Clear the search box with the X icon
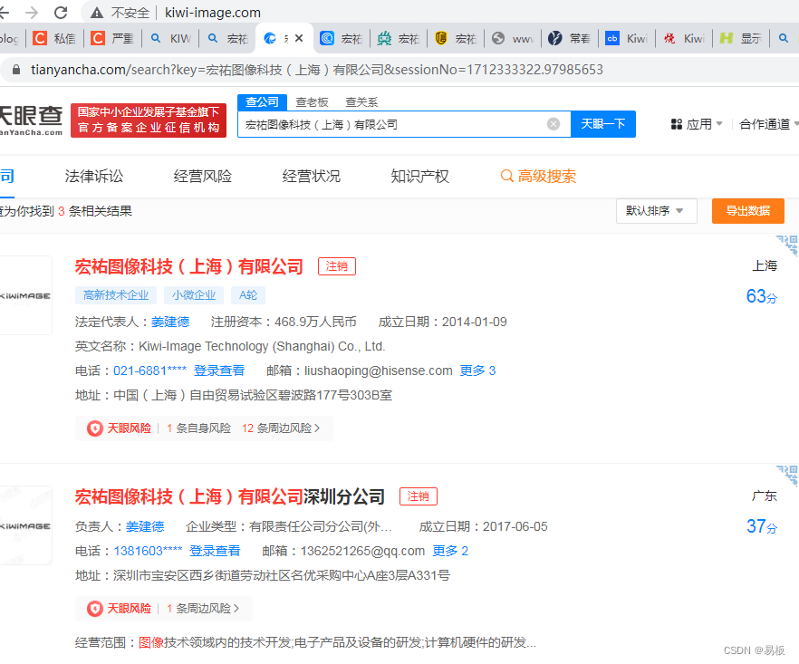This screenshot has height=664, width=799. tap(554, 124)
